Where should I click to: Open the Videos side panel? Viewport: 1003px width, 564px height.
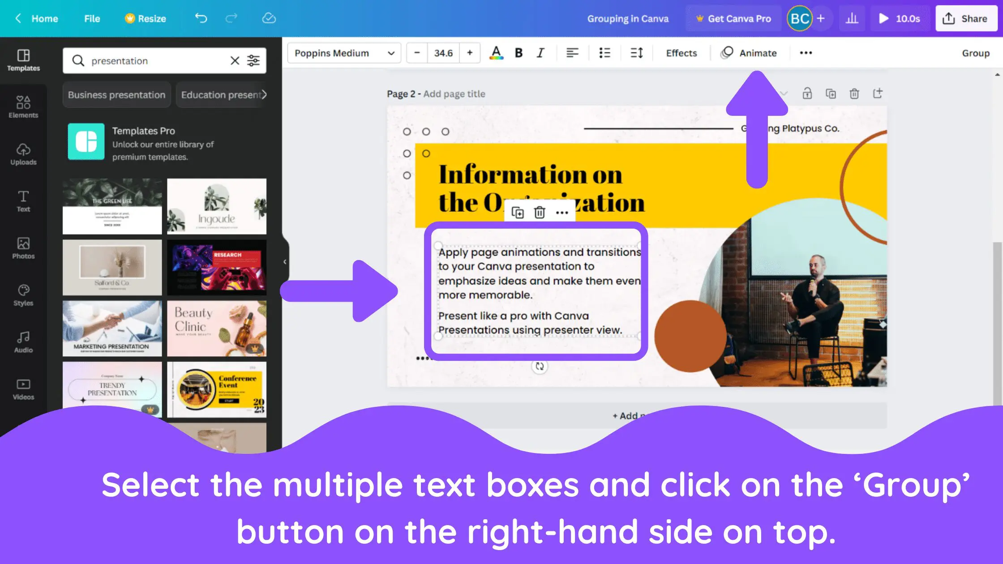[x=23, y=389]
